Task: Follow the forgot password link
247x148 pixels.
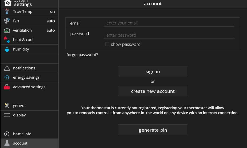Action: [x=82, y=55]
